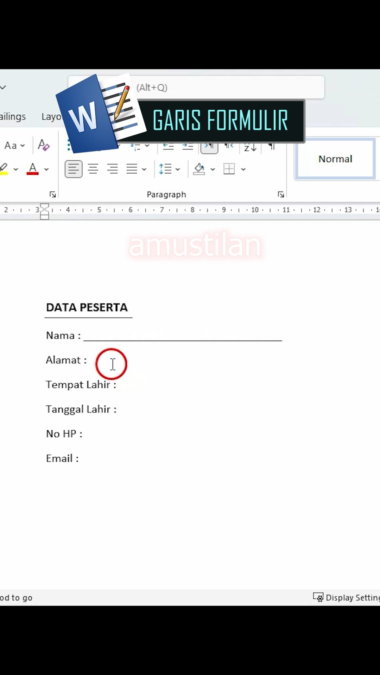Apply red font color with the A button
380x675 pixels.
[33, 169]
